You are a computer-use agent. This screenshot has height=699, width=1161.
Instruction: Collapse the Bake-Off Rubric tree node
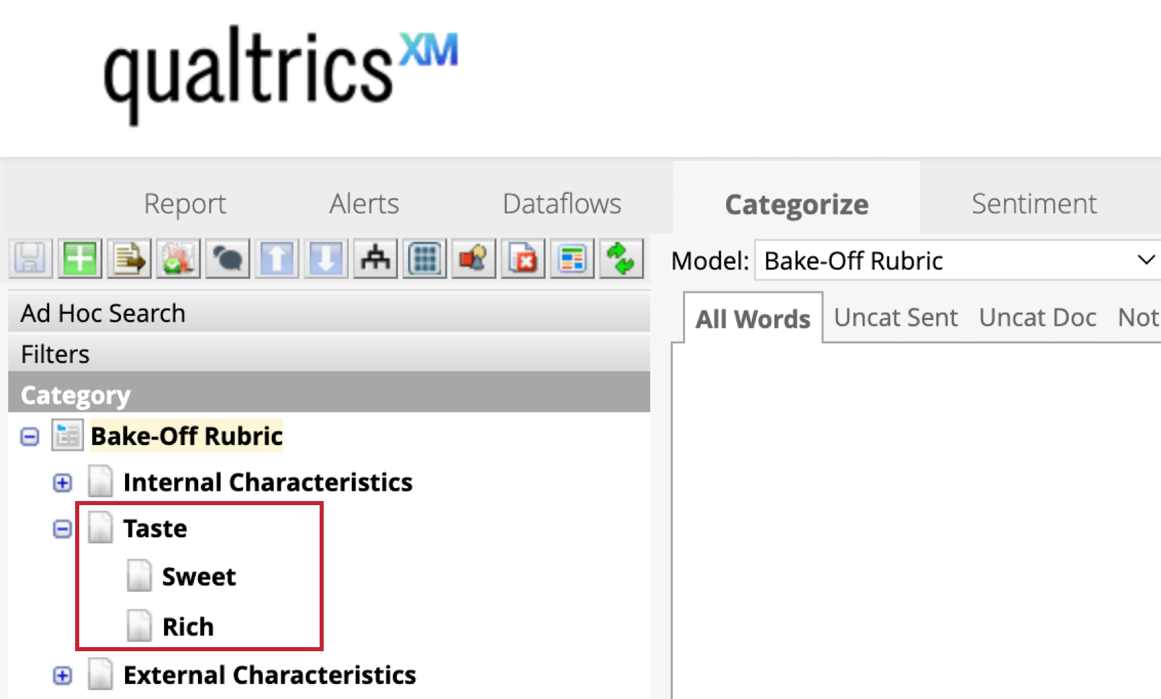tap(29, 436)
